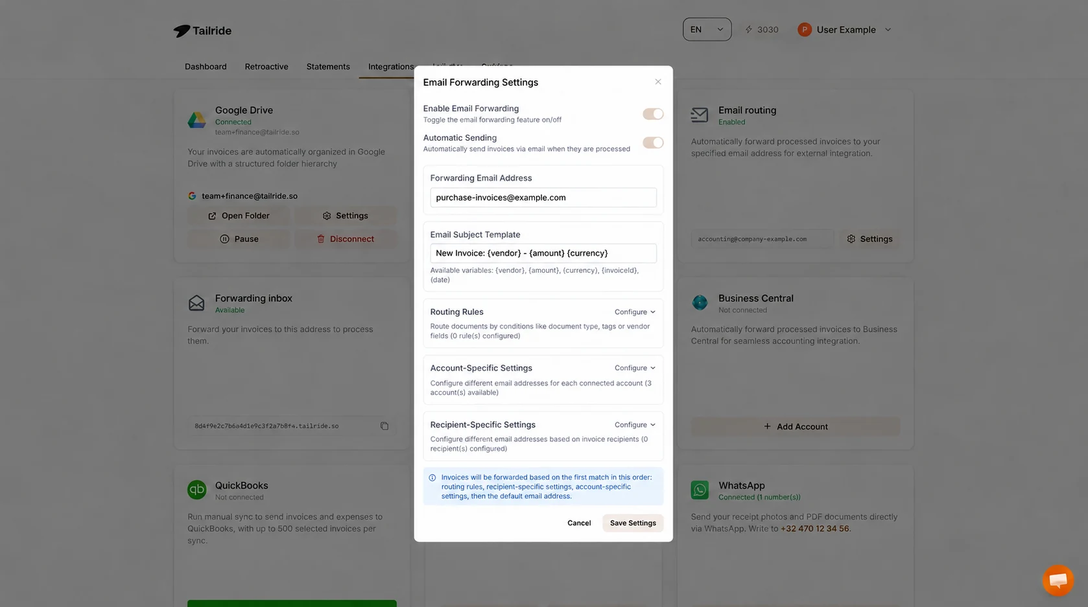Click the Google Drive icon

click(196, 120)
